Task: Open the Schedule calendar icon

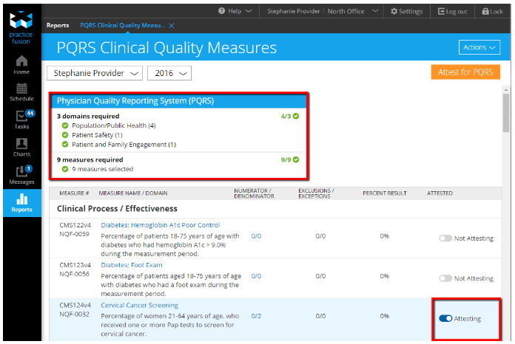Action: pos(21,92)
